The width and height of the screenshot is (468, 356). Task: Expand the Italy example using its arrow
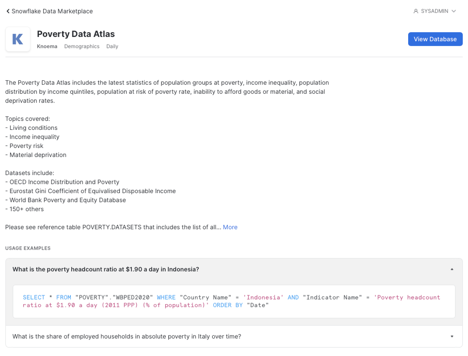(452, 336)
